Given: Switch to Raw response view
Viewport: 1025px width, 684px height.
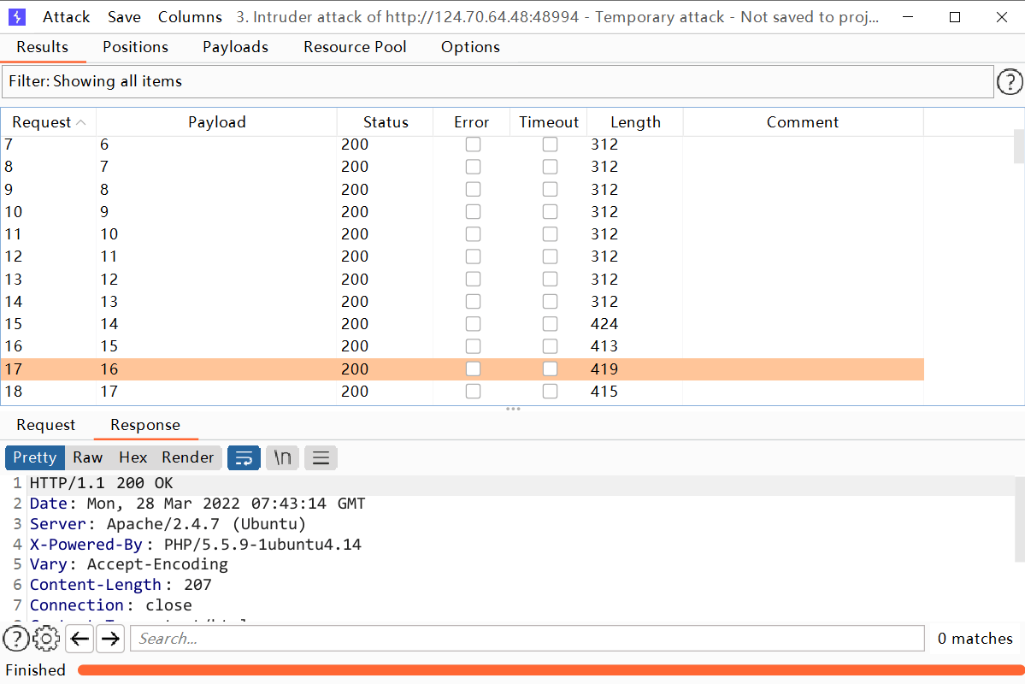Looking at the screenshot, I should 87,457.
